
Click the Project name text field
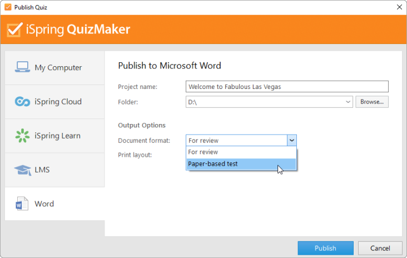click(287, 86)
